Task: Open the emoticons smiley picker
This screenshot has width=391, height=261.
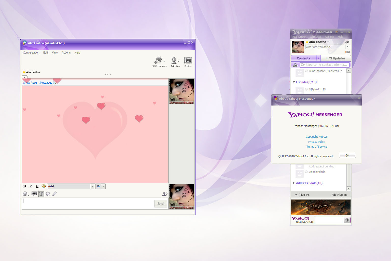Action: point(25,194)
